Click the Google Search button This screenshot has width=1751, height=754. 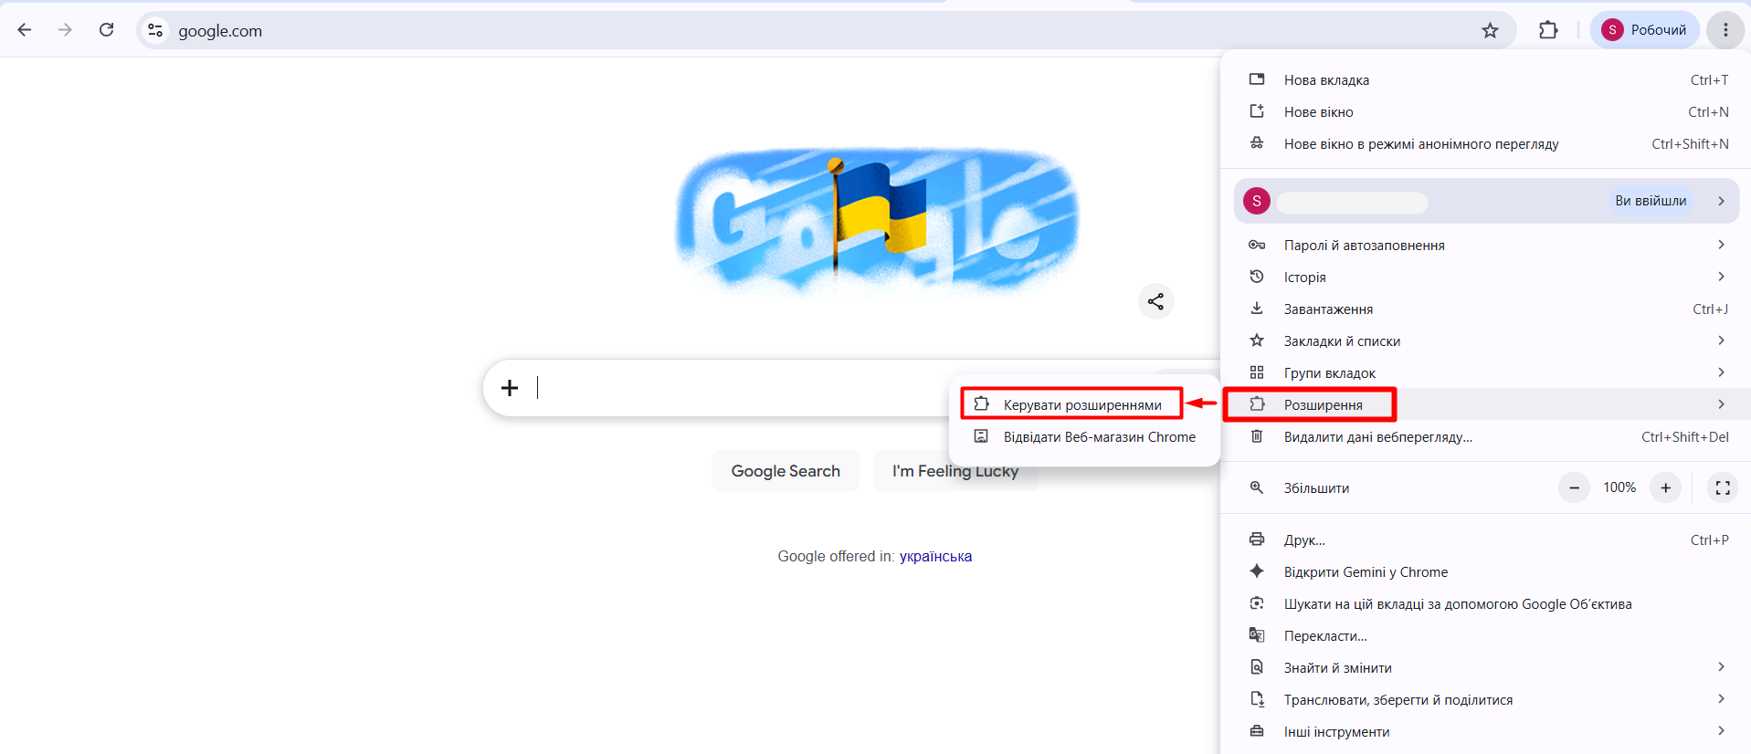(786, 471)
